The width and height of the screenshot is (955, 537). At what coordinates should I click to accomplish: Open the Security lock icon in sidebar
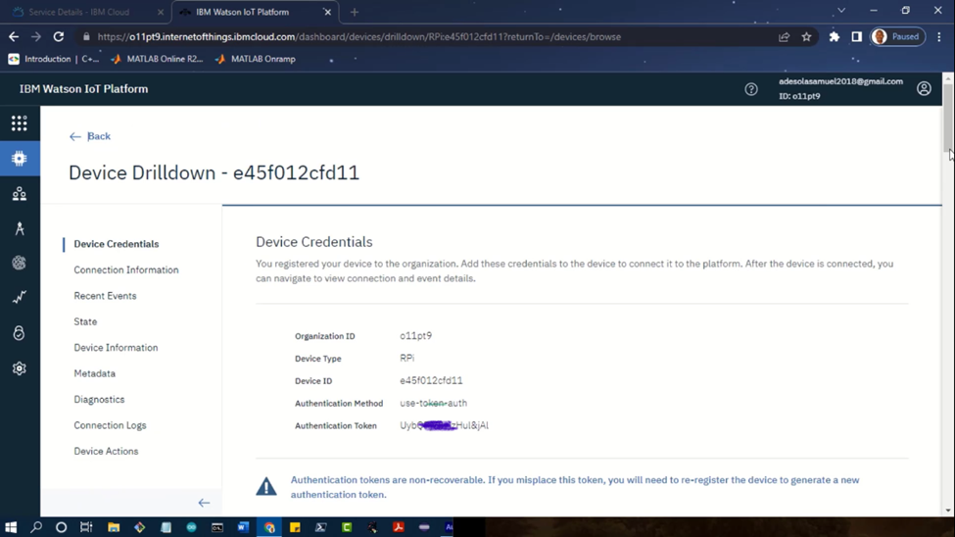point(20,333)
